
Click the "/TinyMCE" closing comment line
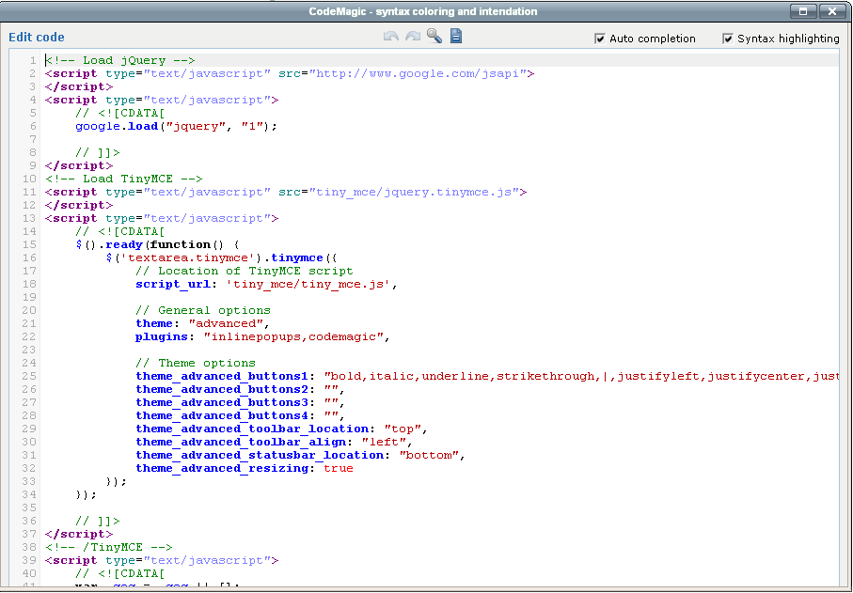tap(109, 547)
